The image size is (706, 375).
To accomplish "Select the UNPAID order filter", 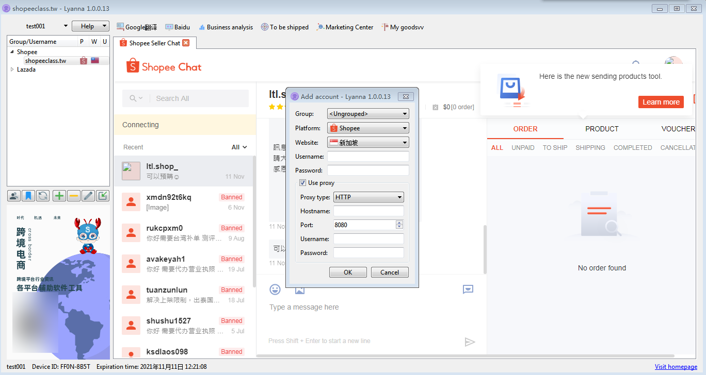I will (x=523, y=148).
